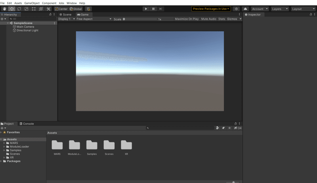Save search star icon in Project
This screenshot has width=317, height=183.
tap(229, 128)
